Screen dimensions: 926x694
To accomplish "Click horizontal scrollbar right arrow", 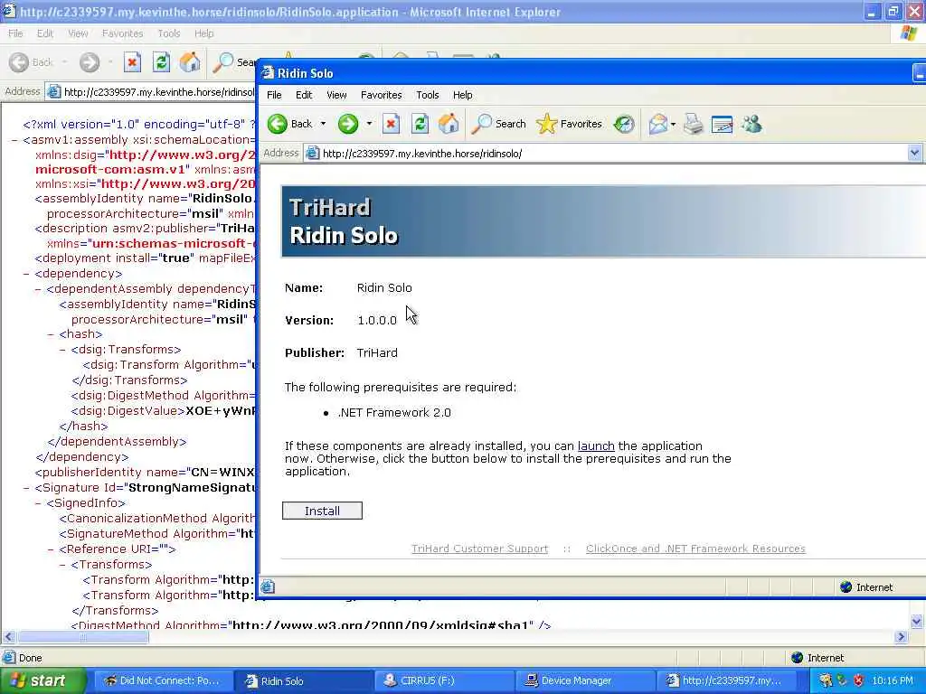I will point(901,637).
